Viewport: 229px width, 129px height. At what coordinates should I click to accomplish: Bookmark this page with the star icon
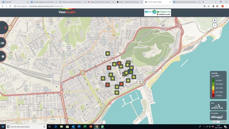coord(209,6)
